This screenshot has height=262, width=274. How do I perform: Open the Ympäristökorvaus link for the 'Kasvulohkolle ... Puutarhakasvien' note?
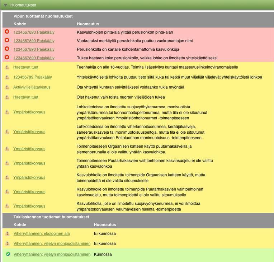(x=29, y=192)
